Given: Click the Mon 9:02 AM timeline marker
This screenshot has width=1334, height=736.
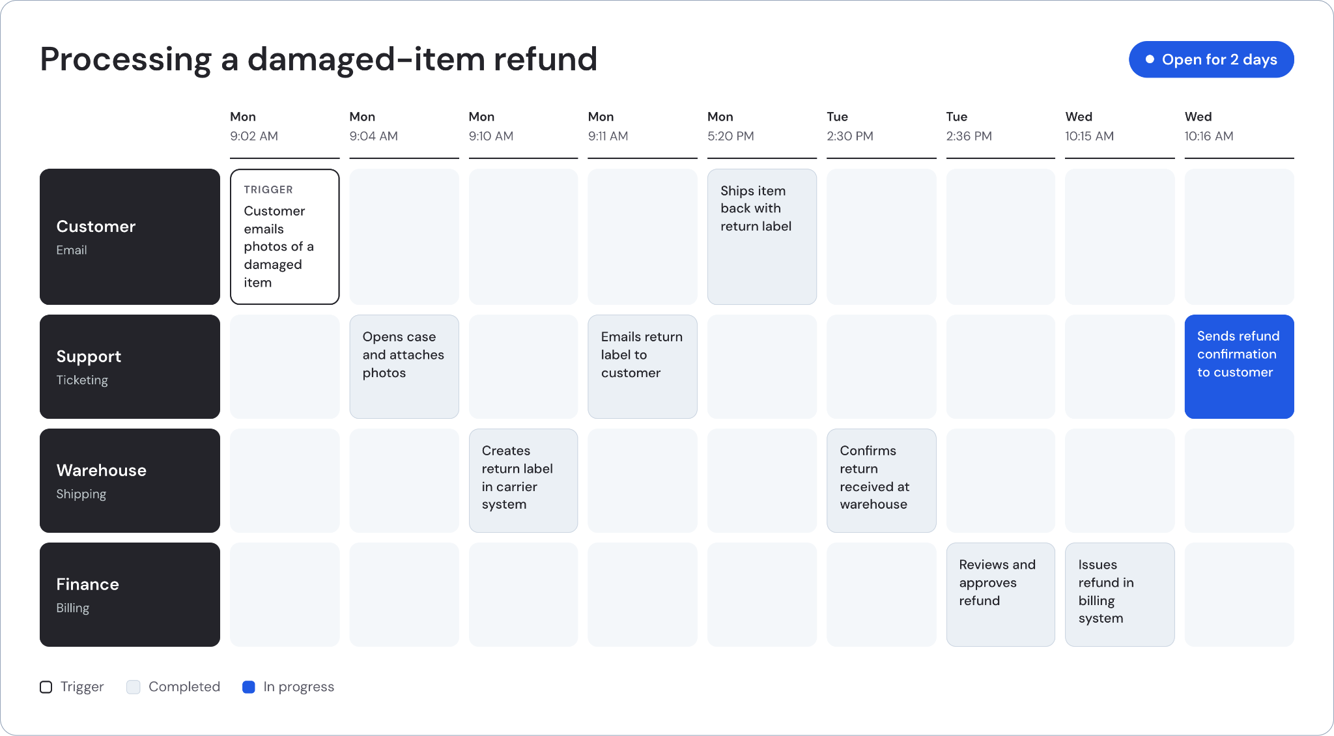Looking at the screenshot, I should point(285,127).
